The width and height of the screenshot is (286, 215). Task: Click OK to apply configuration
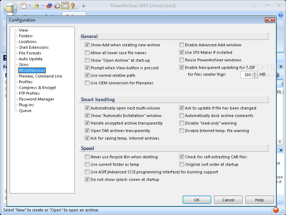click(x=197, y=200)
